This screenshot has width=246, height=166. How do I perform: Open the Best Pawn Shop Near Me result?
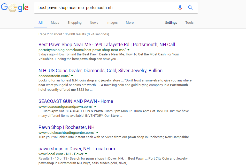coord(109,45)
